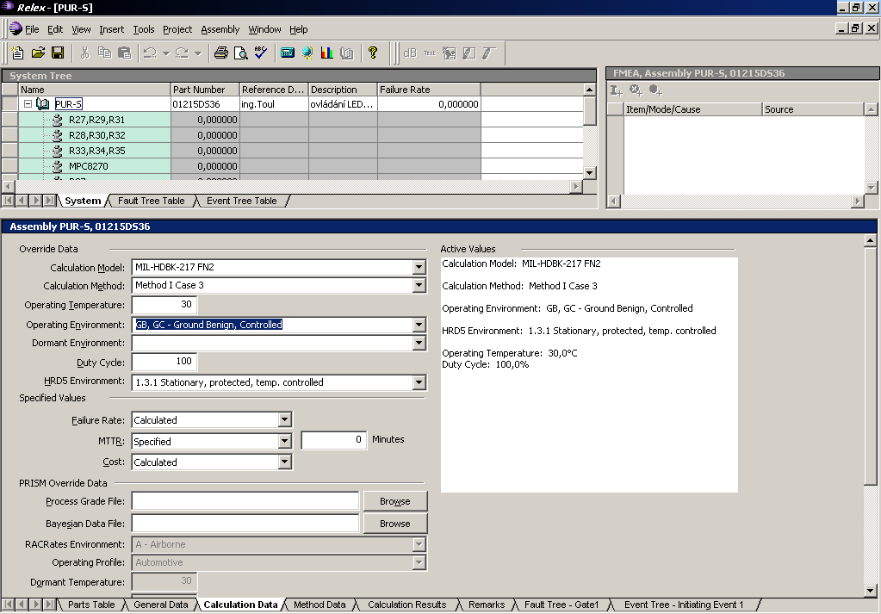Image resolution: width=881 pixels, height=614 pixels.
Task: Click the part icon beside MPC8270
Action: click(58, 166)
